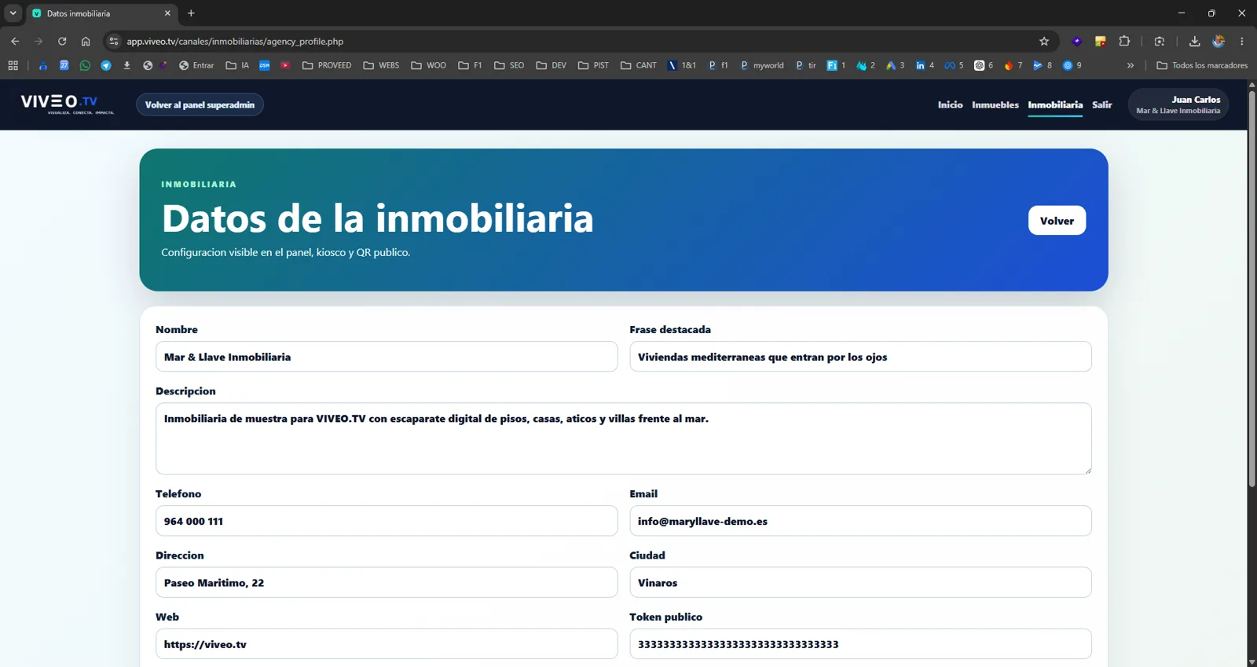Open the Google Ads bookmark numbered 3
1257x667 pixels.
[895, 65]
